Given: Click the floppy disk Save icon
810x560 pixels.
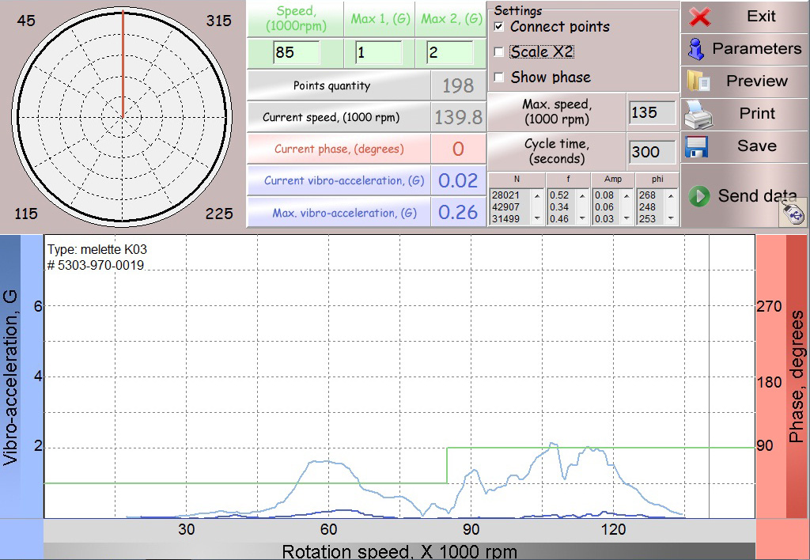Looking at the screenshot, I should [696, 147].
